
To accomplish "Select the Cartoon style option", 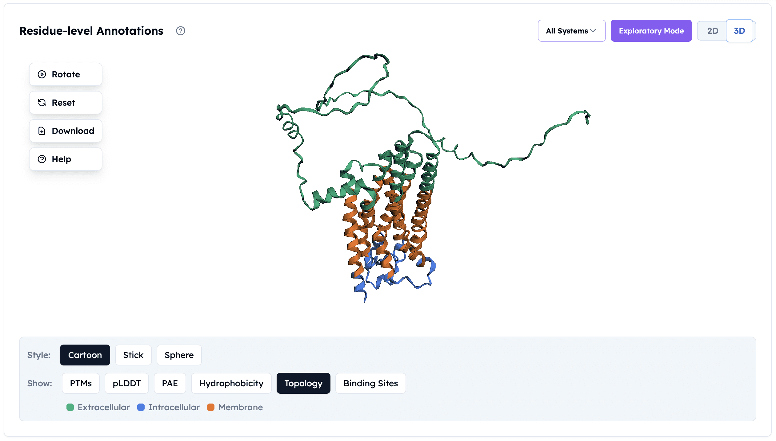I will 85,355.
